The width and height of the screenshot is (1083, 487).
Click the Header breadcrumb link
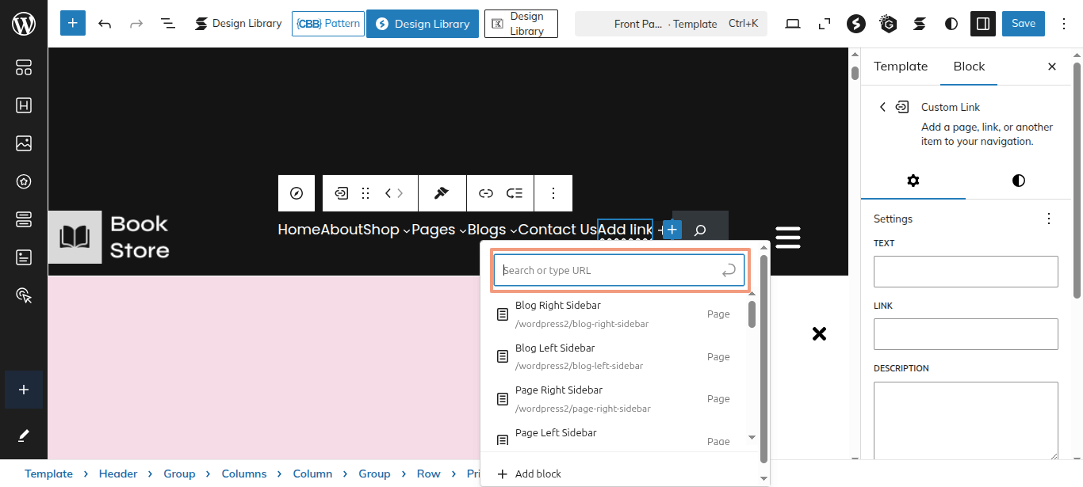point(117,474)
